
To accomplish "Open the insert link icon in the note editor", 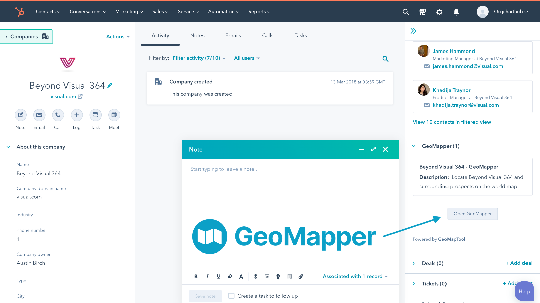I will click(x=255, y=276).
